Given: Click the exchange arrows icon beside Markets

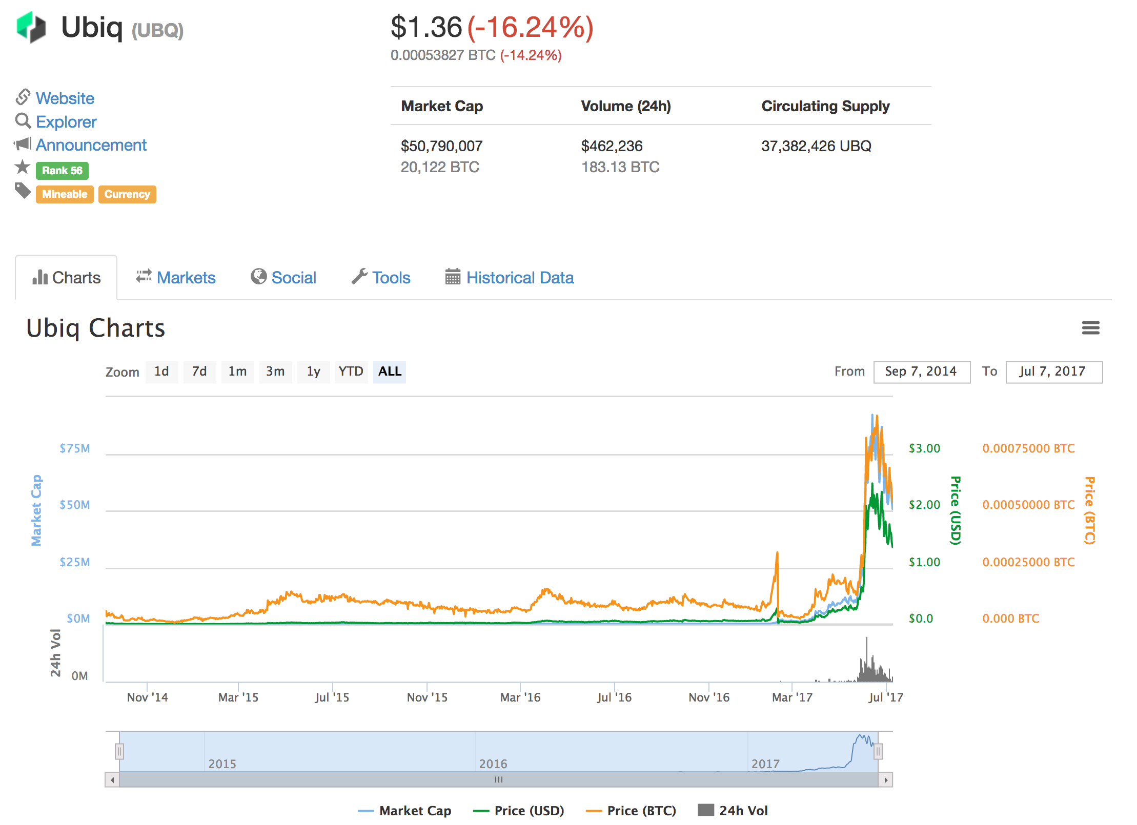Looking at the screenshot, I should pyautogui.click(x=144, y=276).
